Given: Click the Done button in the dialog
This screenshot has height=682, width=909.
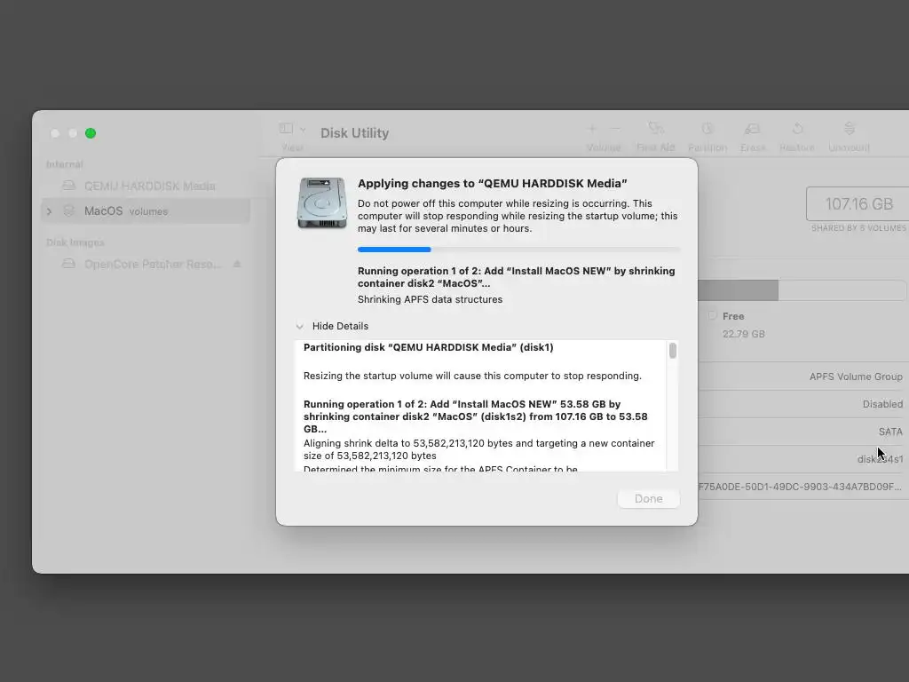Looking at the screenshot, I should click(648, 498).
